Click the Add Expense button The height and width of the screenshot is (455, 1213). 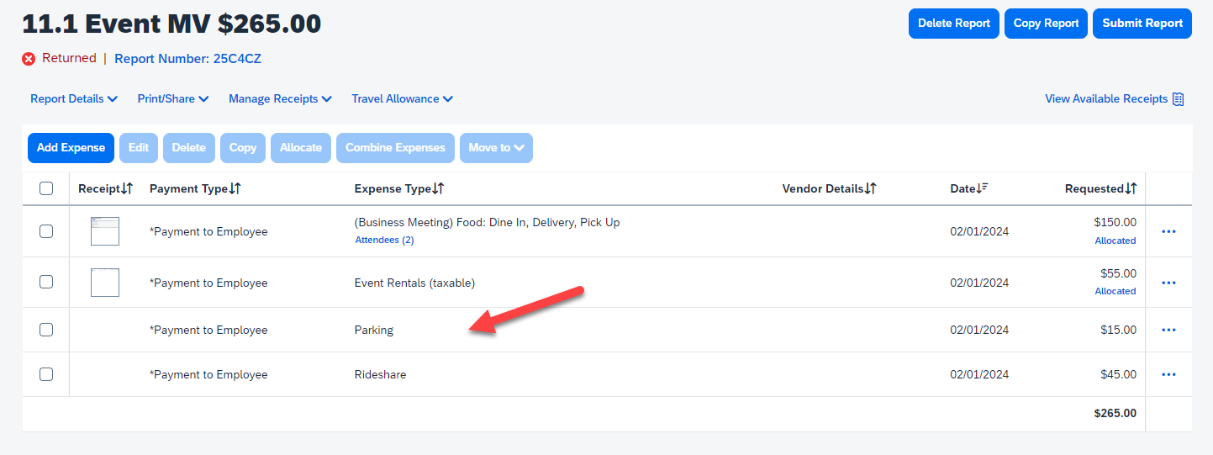71,148
